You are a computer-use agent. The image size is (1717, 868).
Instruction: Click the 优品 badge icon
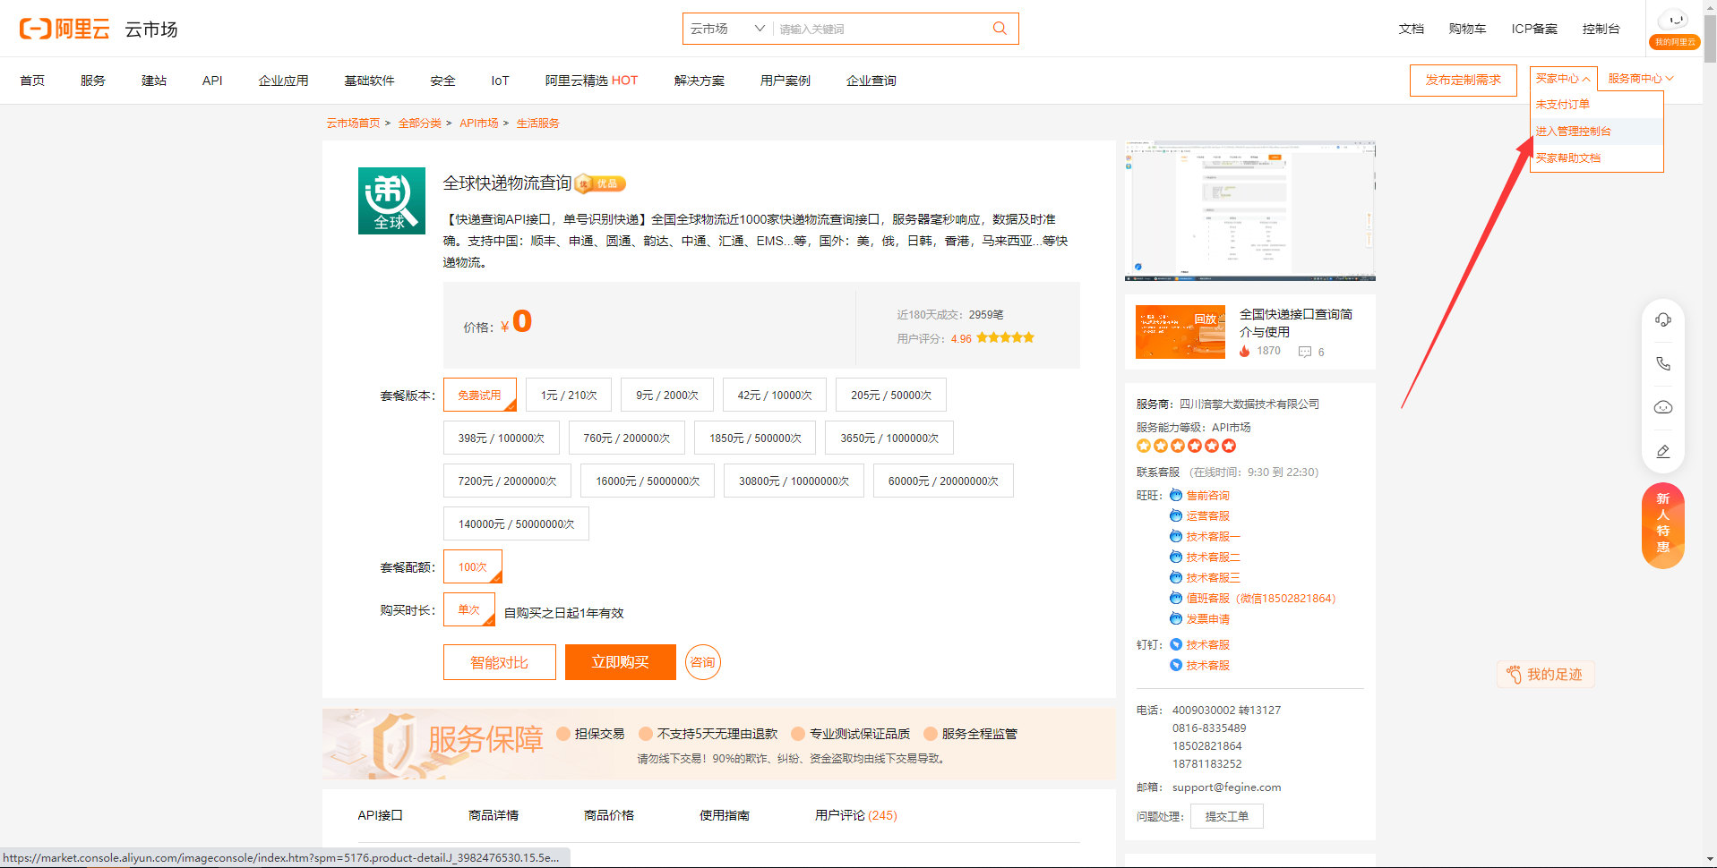pos(600,183)
